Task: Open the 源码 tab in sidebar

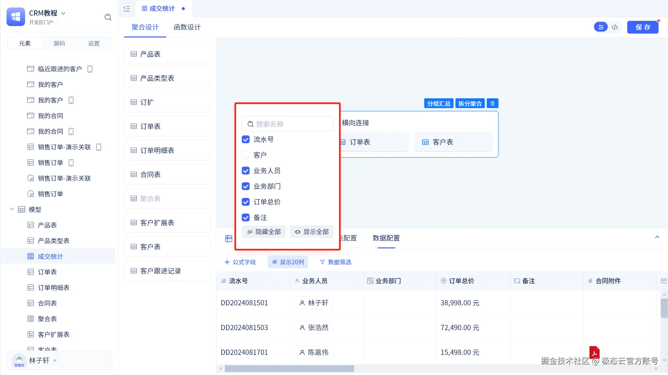Action: click(59, 43)
